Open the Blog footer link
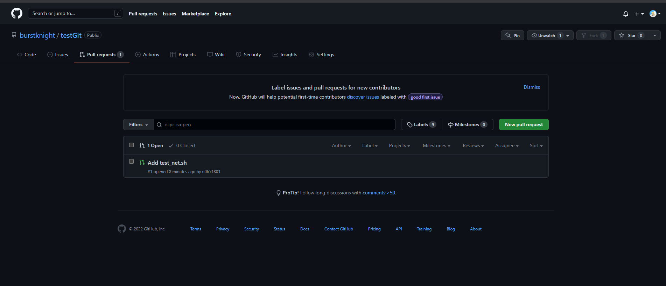 coord(451,229)
